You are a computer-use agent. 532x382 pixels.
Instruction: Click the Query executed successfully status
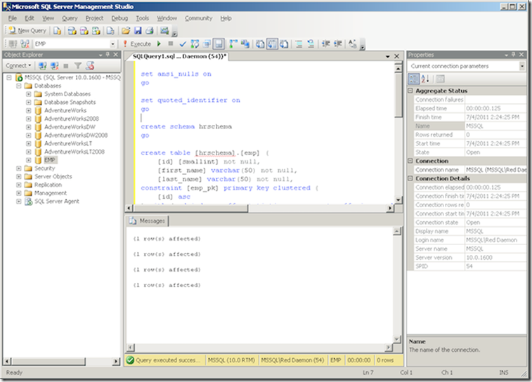[x=165, y=360]
